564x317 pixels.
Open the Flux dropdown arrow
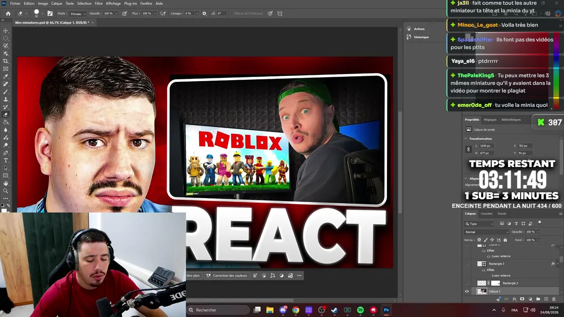[154, 14]
